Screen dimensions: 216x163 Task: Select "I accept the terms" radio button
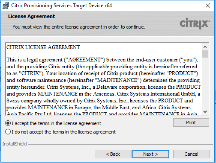click(x=8, y=123)
